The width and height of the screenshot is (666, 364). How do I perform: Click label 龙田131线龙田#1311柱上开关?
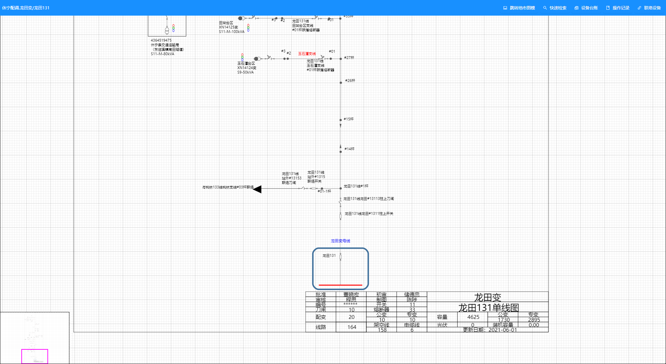[x=369, y=214]
